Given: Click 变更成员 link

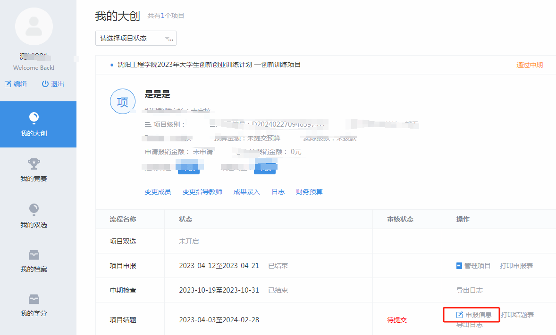Looking at the screenshot, I should tap(158, 192).
